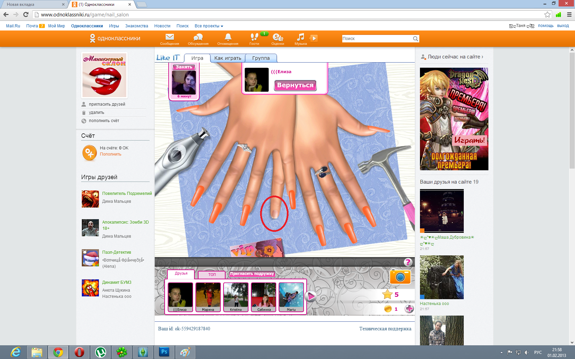The height and width of the screenshot is (359, 575).
Task: Take a screenshot with the camera icon
Action: coord(400,277)
